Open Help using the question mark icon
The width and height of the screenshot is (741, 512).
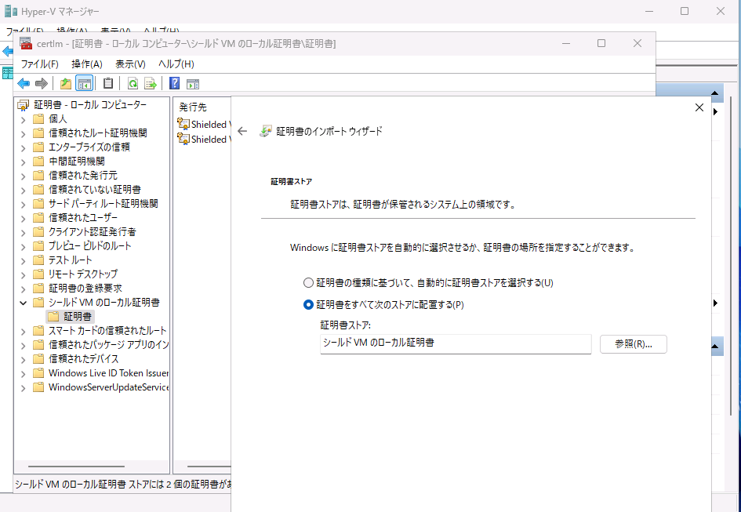173,83
